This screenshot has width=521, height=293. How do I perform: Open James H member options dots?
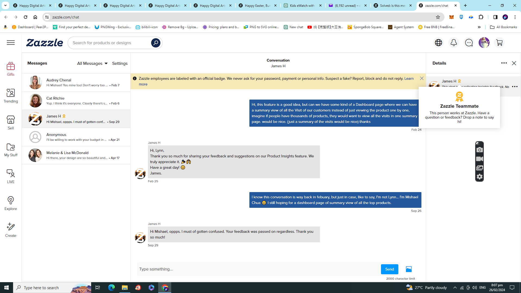coord(515,87)
